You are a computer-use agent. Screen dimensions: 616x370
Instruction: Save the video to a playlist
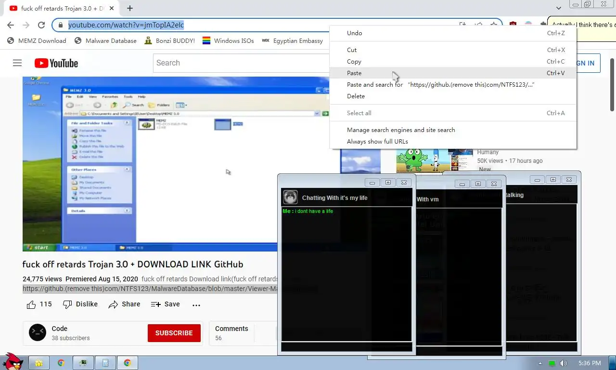[165, 304]
